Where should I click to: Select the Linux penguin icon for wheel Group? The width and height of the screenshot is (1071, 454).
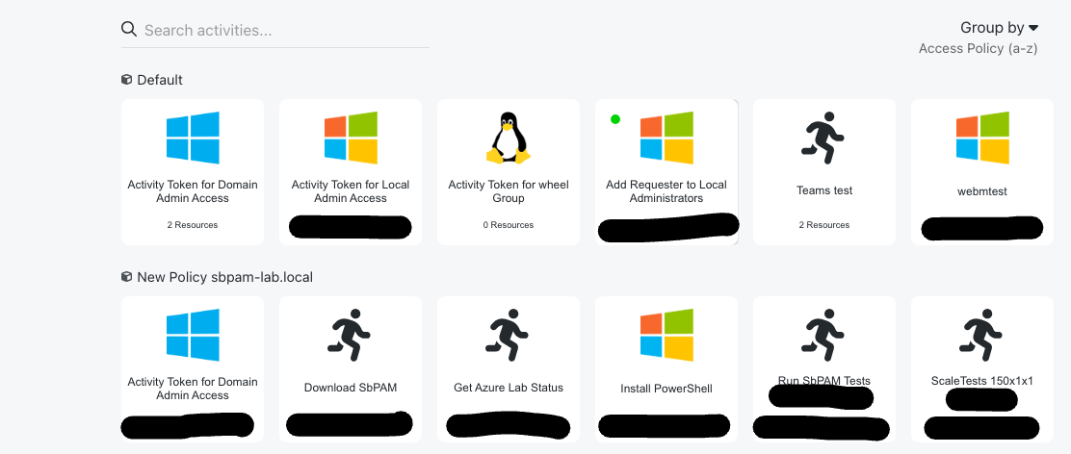[508, 138]
